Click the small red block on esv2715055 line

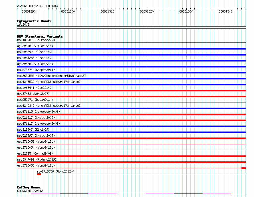[x=243, y=168]
